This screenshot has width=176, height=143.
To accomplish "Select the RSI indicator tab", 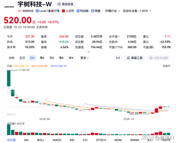I will click(x=72, y=140).
